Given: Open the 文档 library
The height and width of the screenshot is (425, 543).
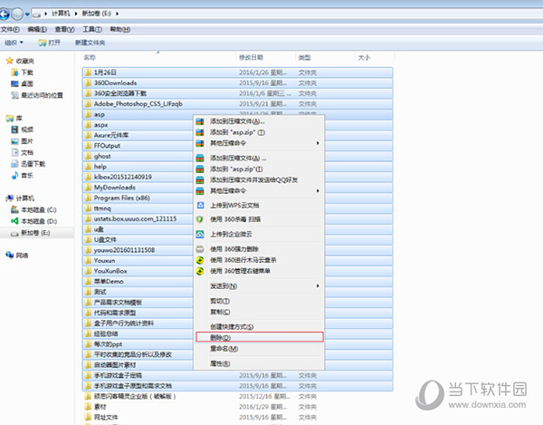Looking at the screenshot, I should pos(23,152).
